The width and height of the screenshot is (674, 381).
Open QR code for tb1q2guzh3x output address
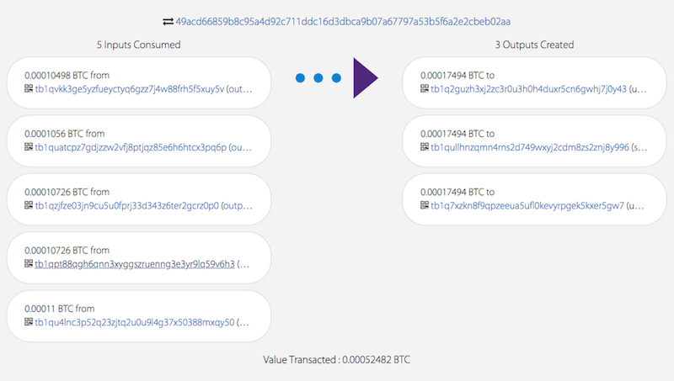click(x=425, y=88)
